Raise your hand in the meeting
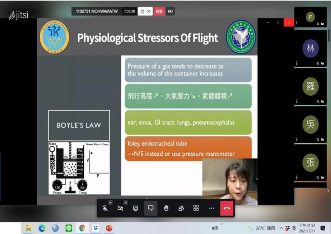 click(166, 208)
